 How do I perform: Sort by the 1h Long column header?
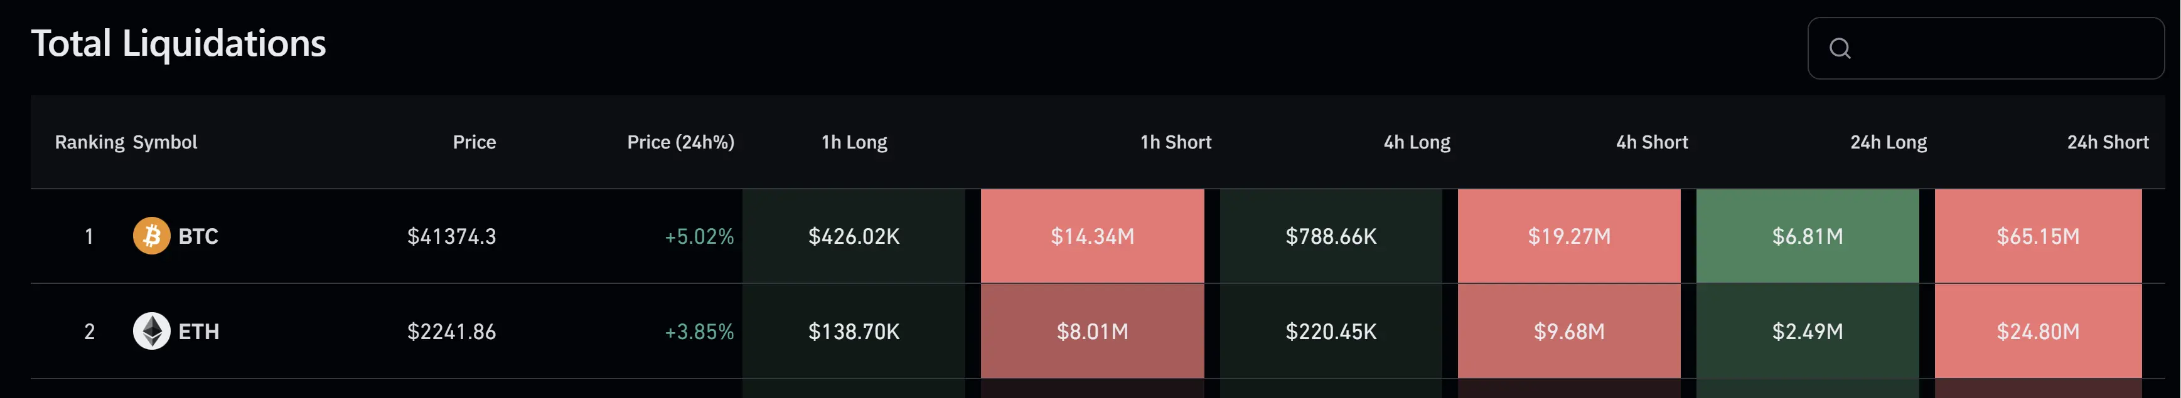(854, 142)
